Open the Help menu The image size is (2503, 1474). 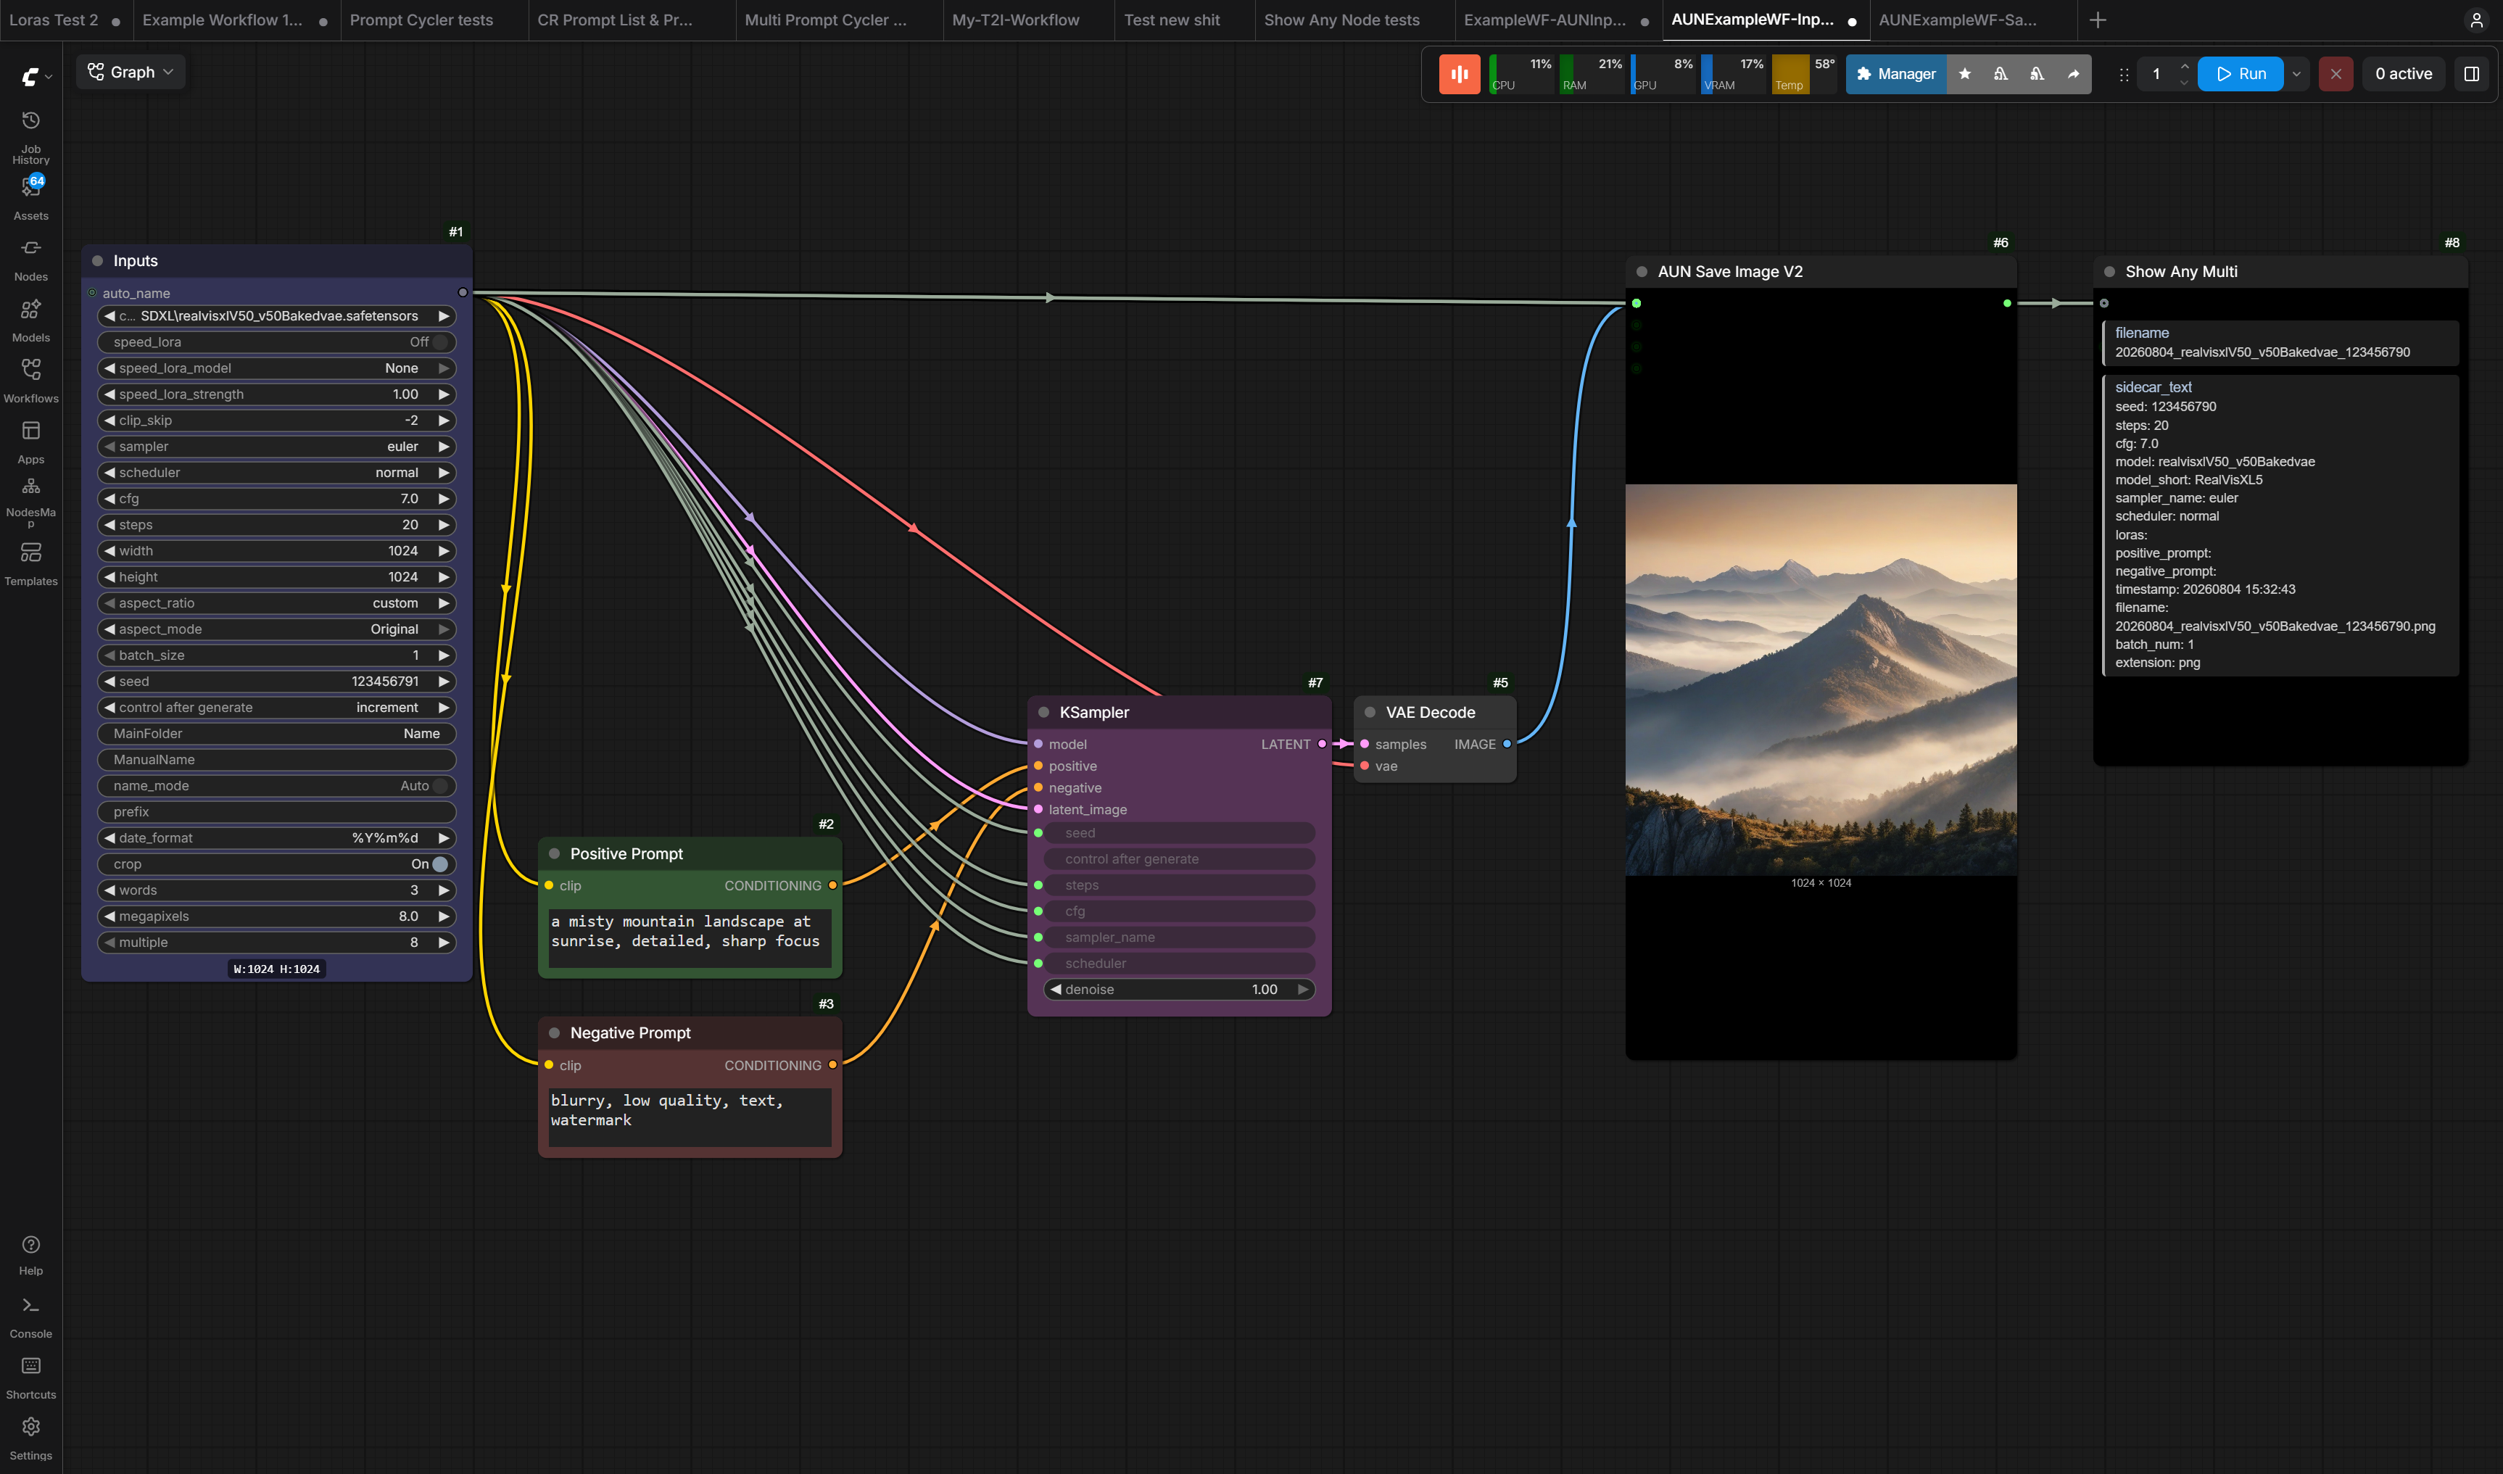pos(30,1256)
